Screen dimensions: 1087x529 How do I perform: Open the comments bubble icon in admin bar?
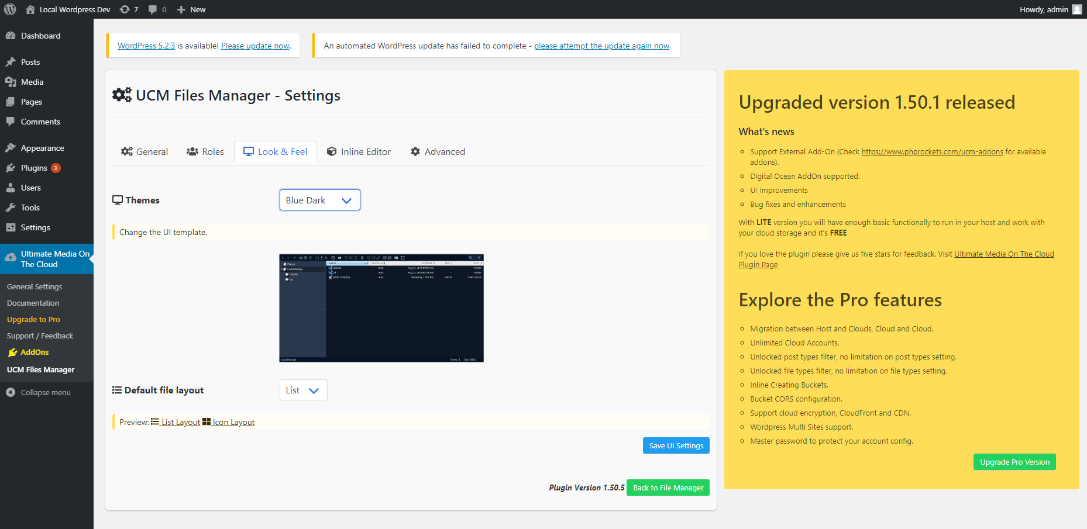pos(153,10)
